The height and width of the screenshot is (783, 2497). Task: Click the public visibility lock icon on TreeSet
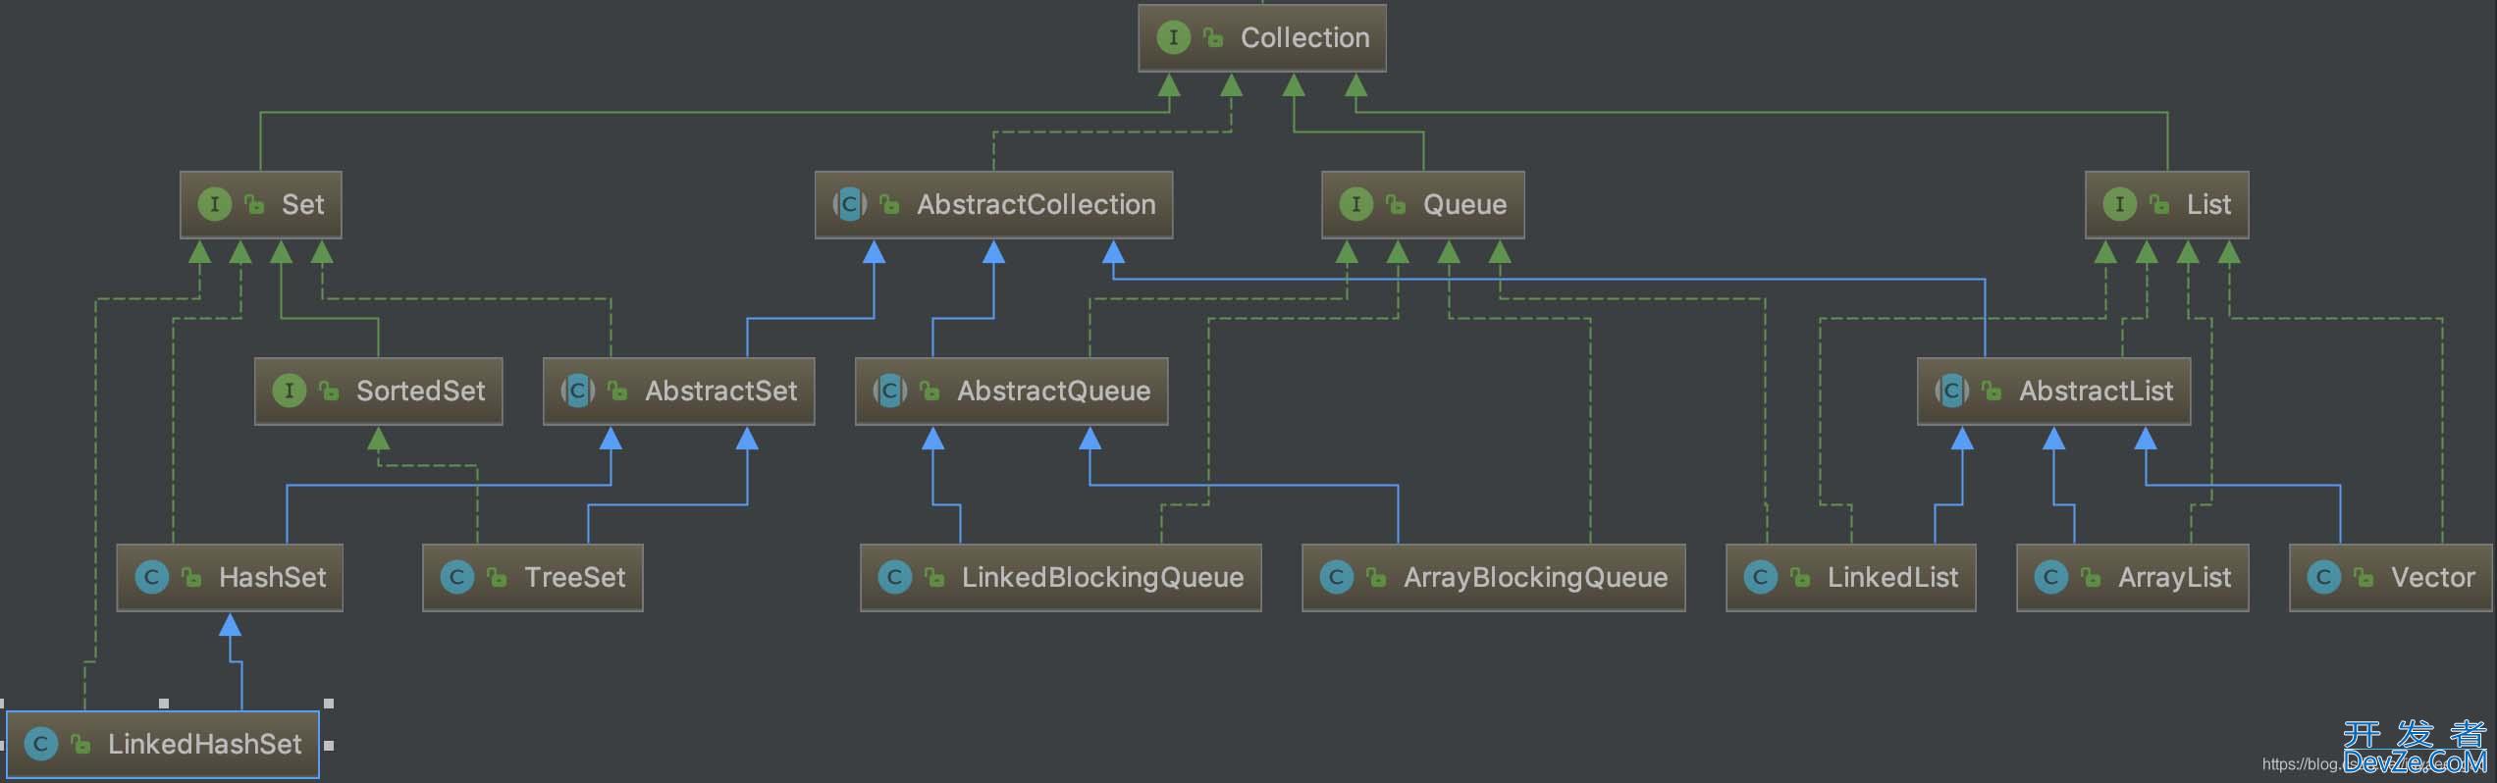(x=498, y=577)
